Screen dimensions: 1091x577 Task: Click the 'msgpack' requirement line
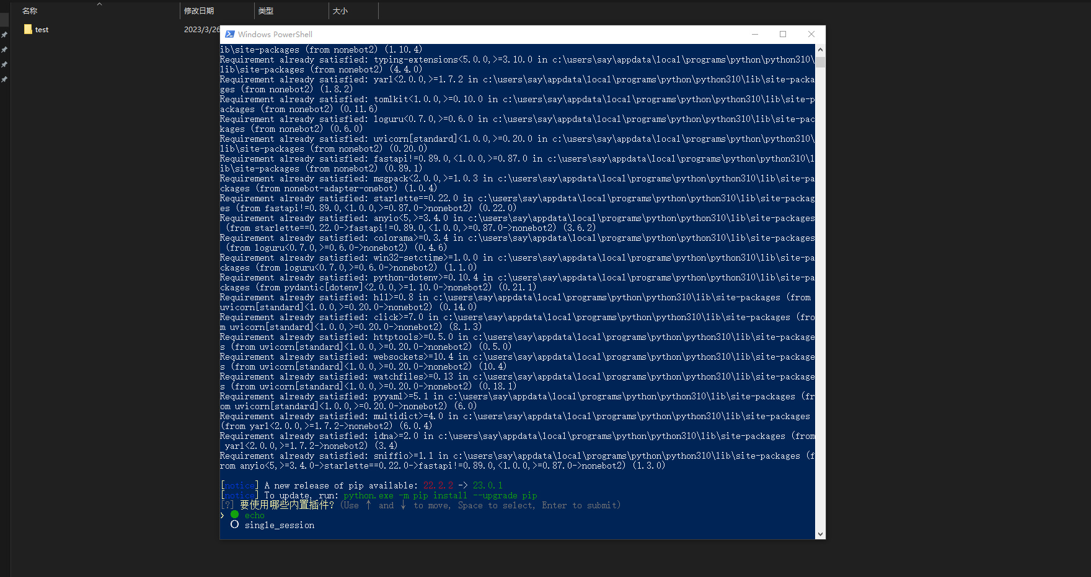pyautogui.click(x=517, y=183)
